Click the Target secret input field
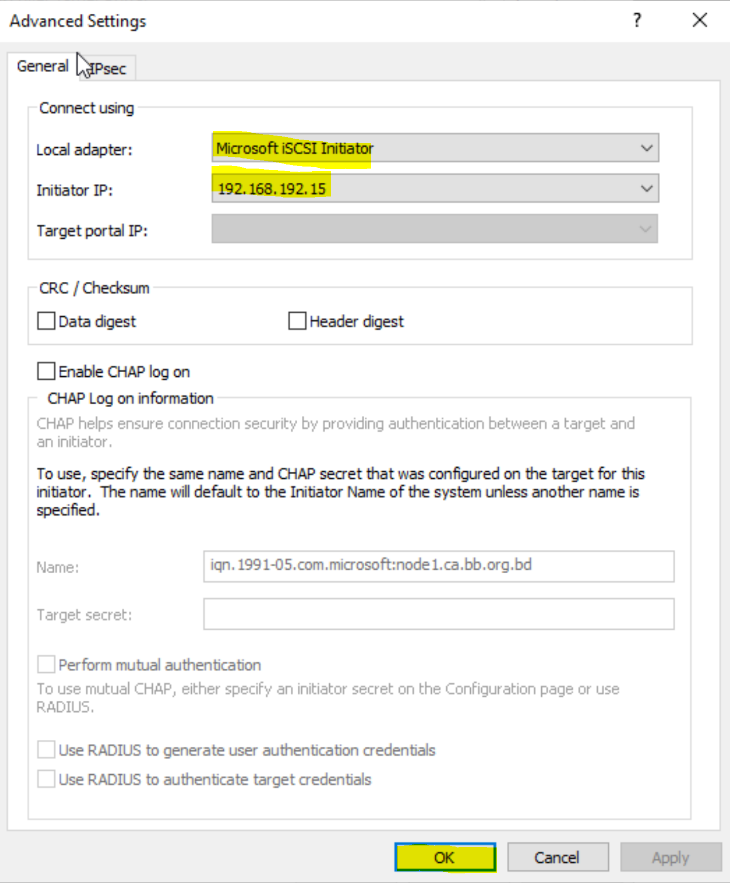This screenshot has width=730, height=883. point(439,614)
